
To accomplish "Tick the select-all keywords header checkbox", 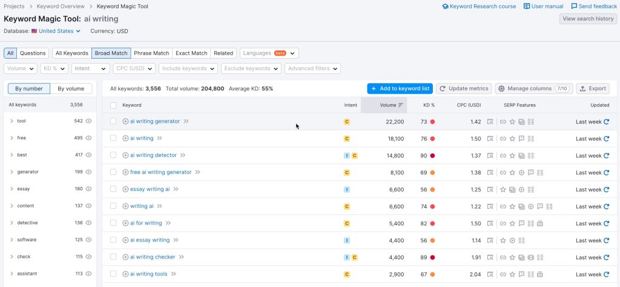I will pos(113,105).
